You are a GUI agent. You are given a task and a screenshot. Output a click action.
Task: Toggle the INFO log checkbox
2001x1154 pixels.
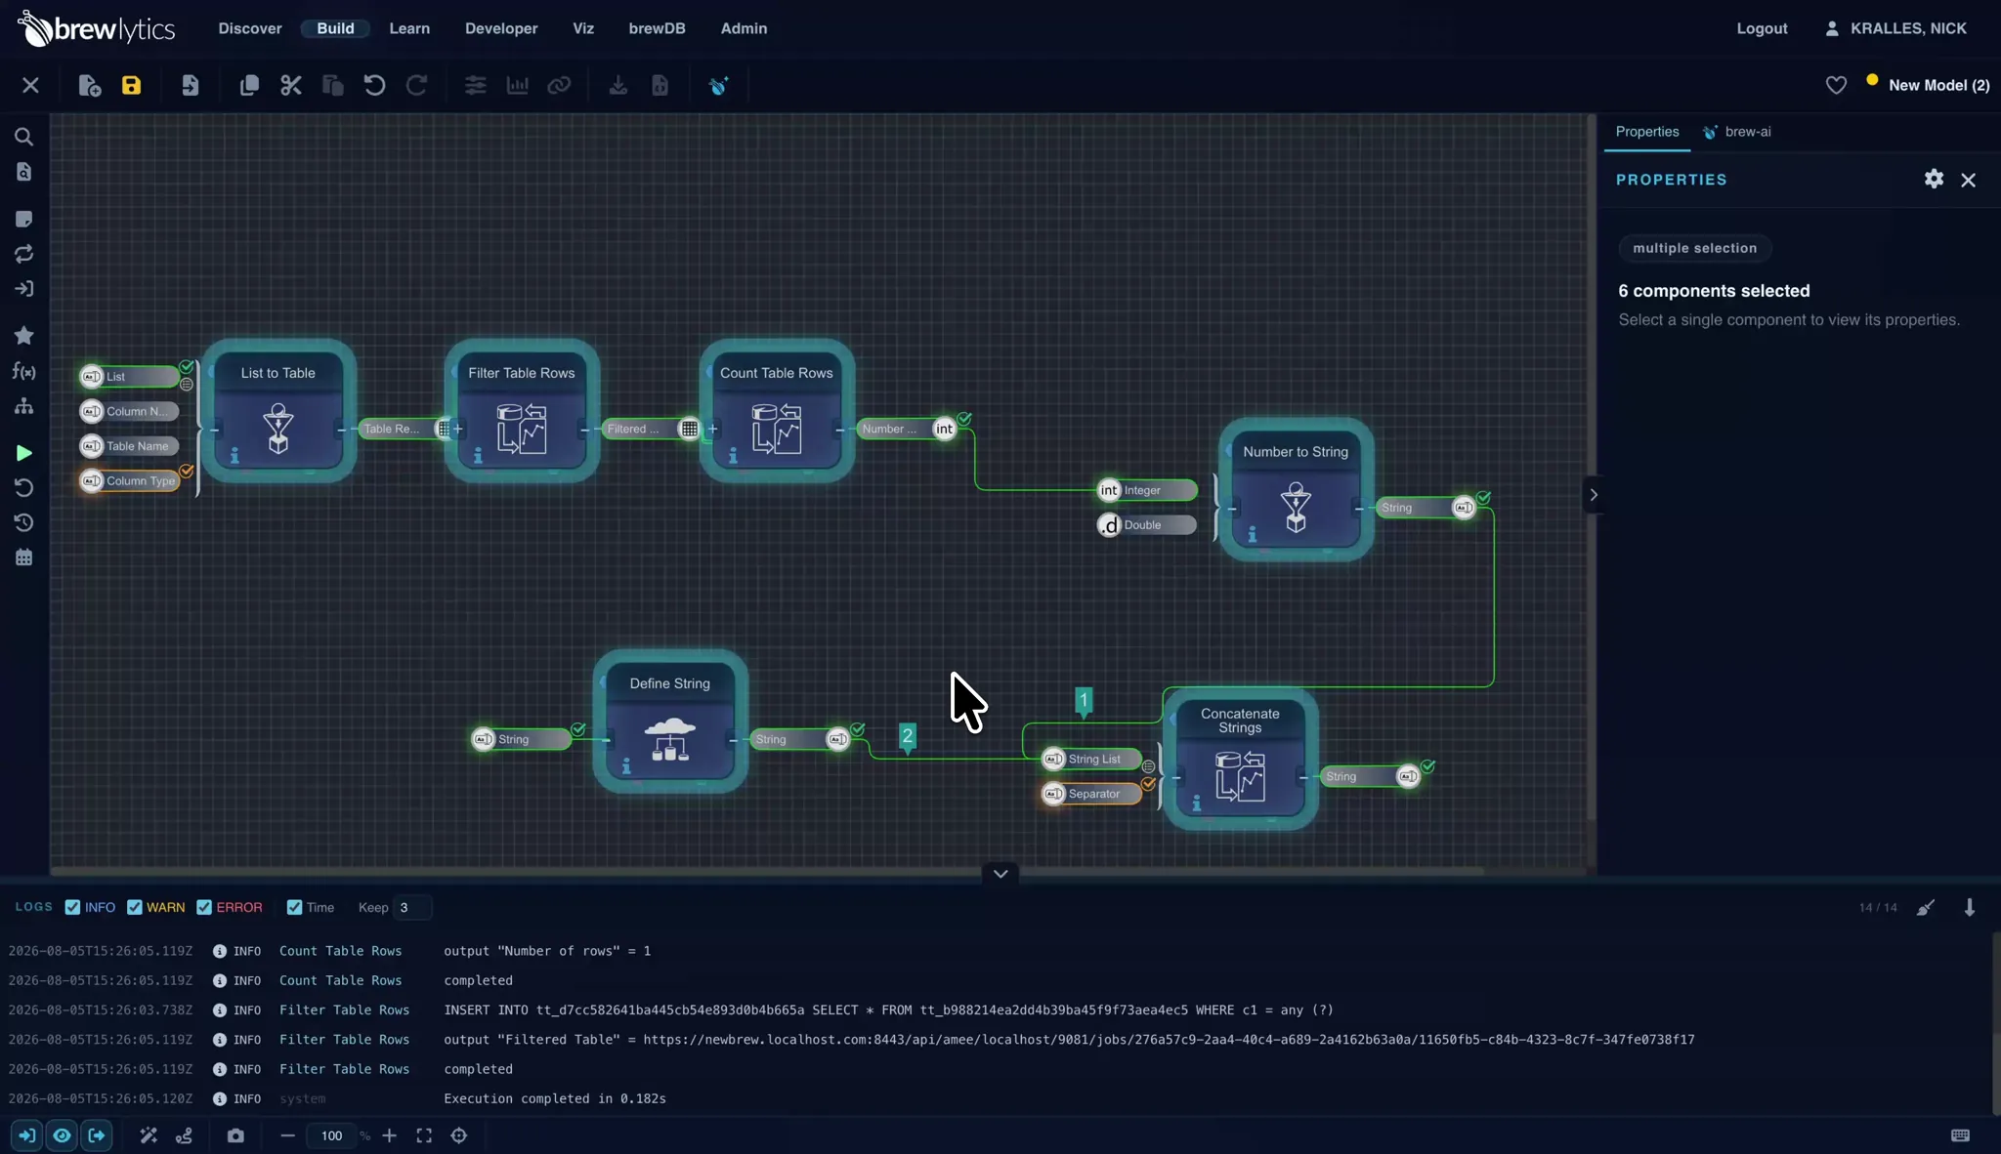tap(72, 908)
